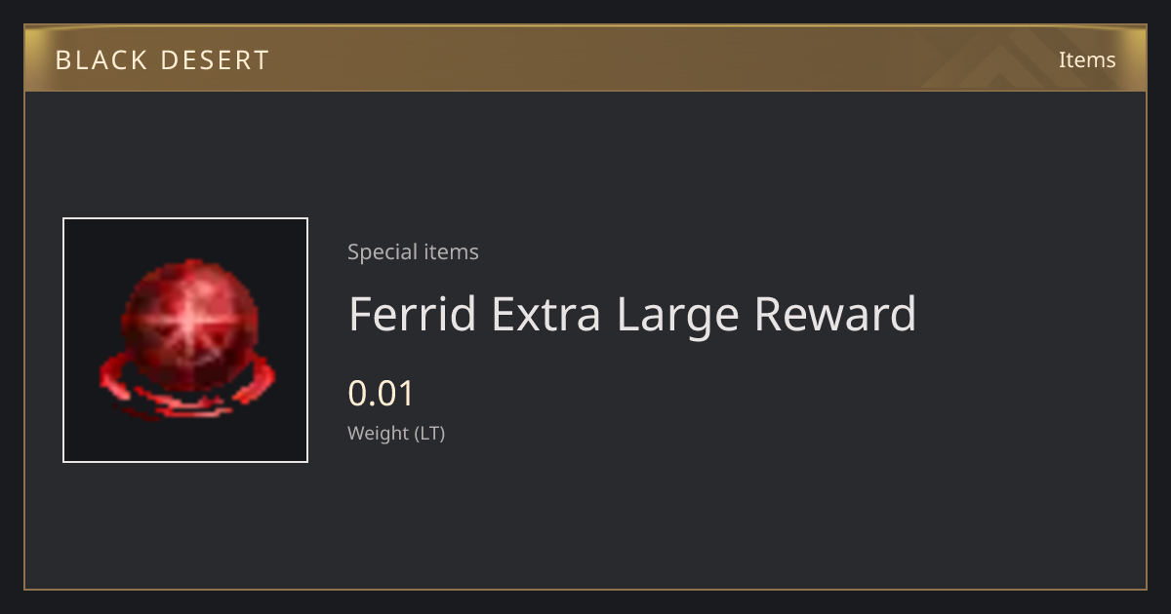Click the gold header banner
Screen dimensions: 1171x614
(x=585, y=58)
